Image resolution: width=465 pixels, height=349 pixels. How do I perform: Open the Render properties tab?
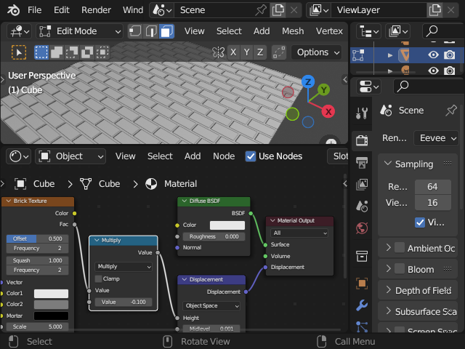point(362,140)
